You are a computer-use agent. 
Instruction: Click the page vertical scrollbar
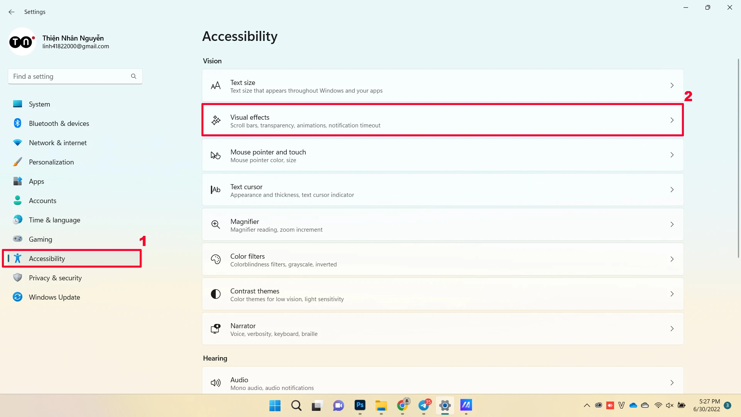738,158
